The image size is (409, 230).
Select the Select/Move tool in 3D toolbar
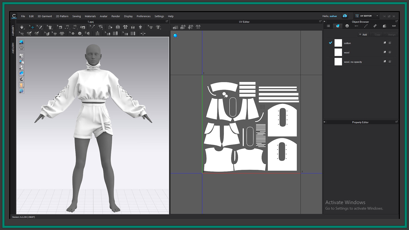tap(32, 27)
